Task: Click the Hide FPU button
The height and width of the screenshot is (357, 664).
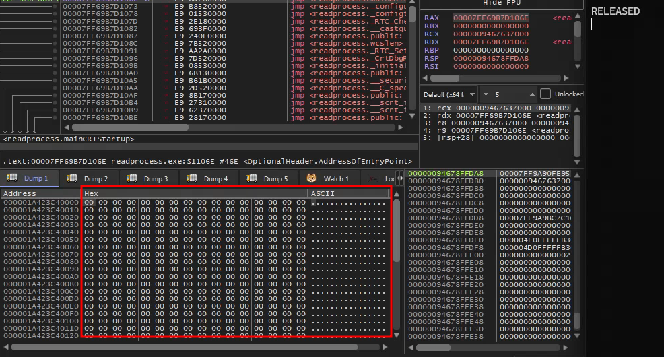Action: coord(502,3)
